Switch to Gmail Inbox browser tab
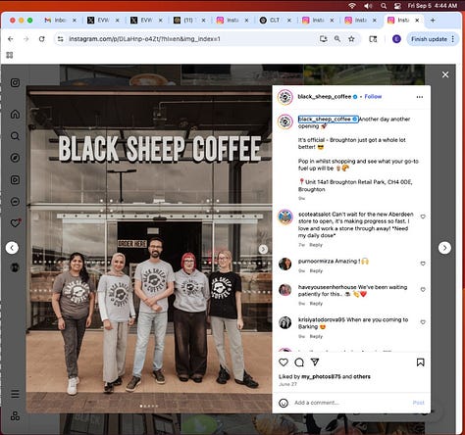This screenshot has width=465, height=435. 60,21
